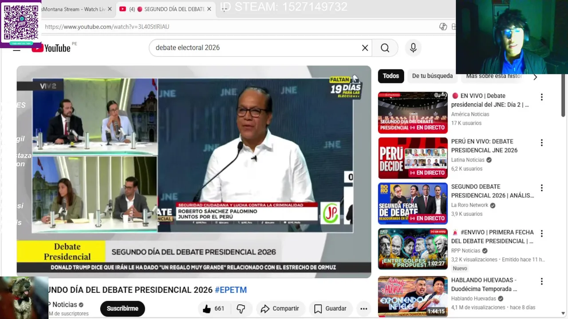This screenshot has height=319, width=568.
Task: Dislike the video with thumbs down
Action: tap(241, 309)
